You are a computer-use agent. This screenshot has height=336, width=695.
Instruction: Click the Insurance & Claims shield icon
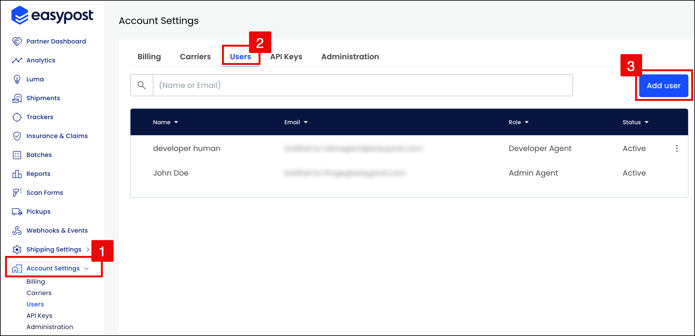click(x=17, y=136)
